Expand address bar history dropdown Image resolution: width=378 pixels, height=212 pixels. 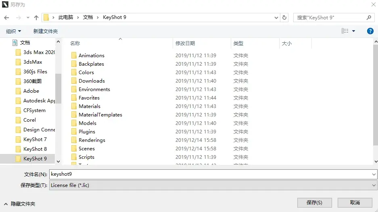coord(276,18)
